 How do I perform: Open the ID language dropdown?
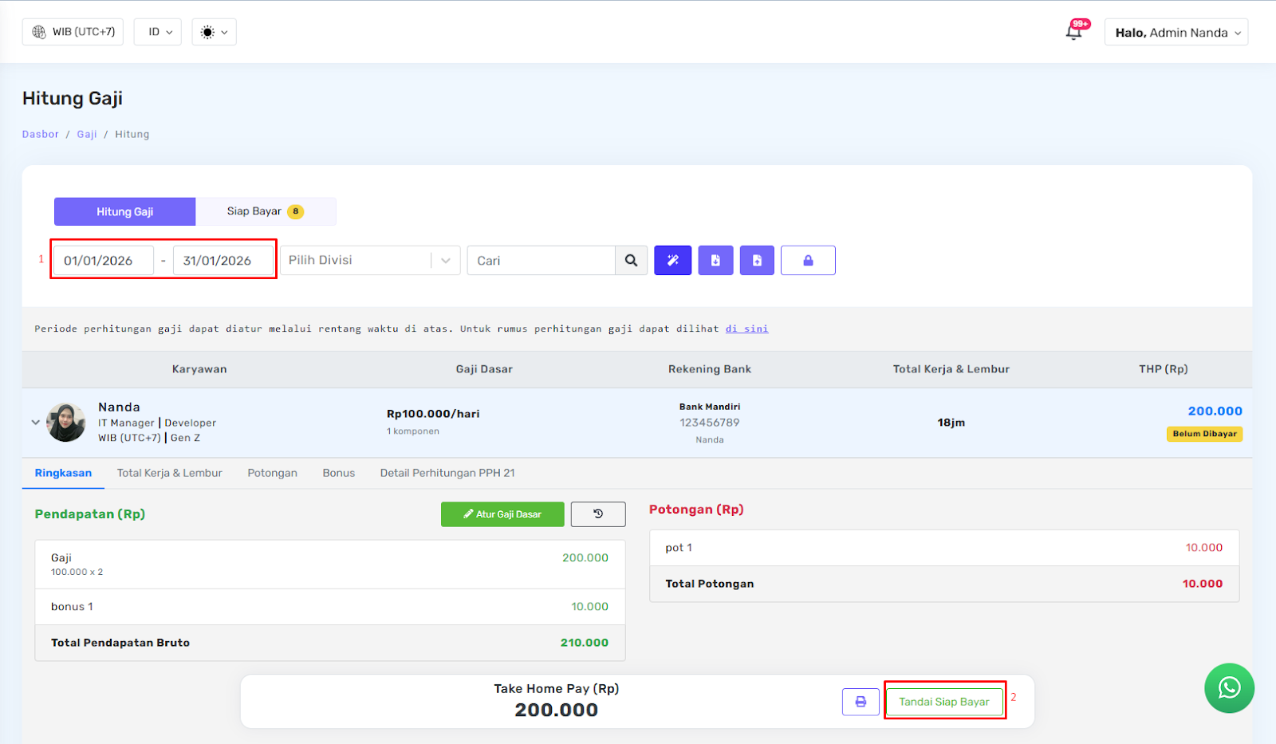(158, 32)
